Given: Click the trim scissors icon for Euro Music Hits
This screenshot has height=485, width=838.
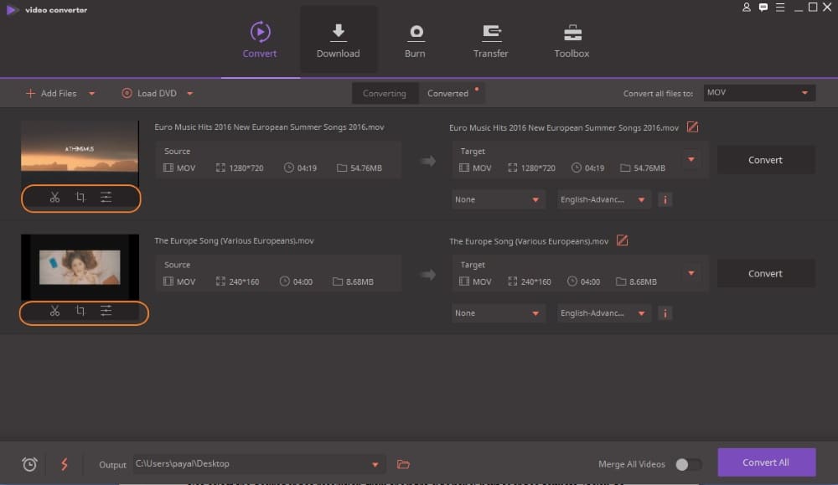Looking at the screenshot, I should point(54,197).
